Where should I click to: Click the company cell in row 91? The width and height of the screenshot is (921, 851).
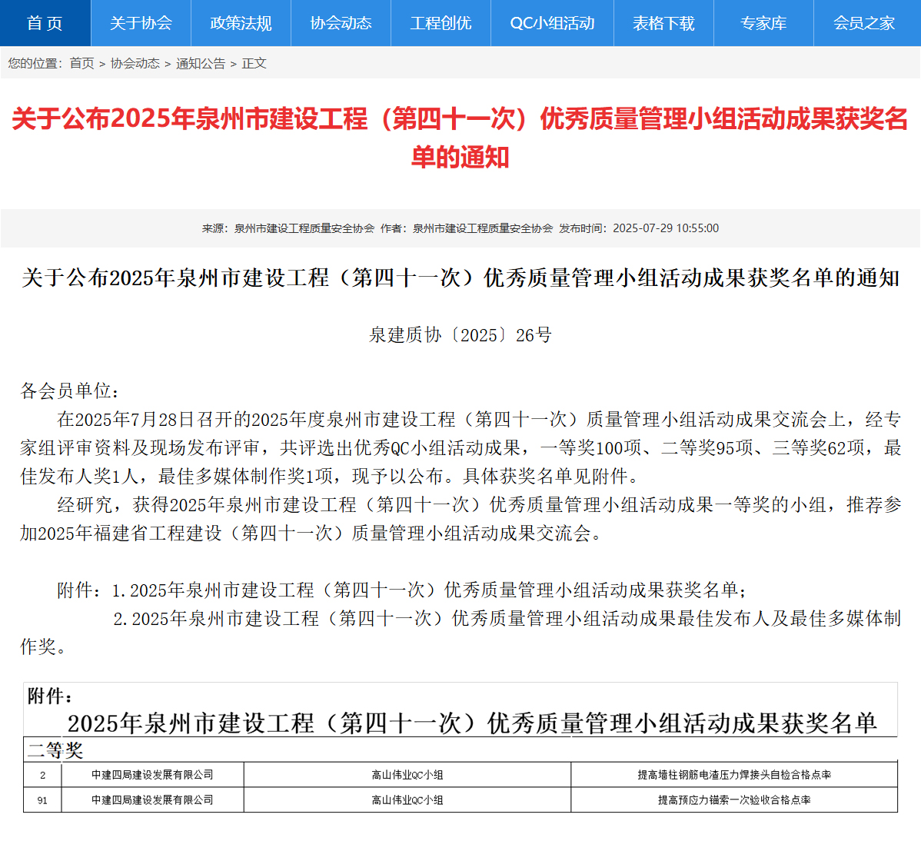tap(153, 800)
